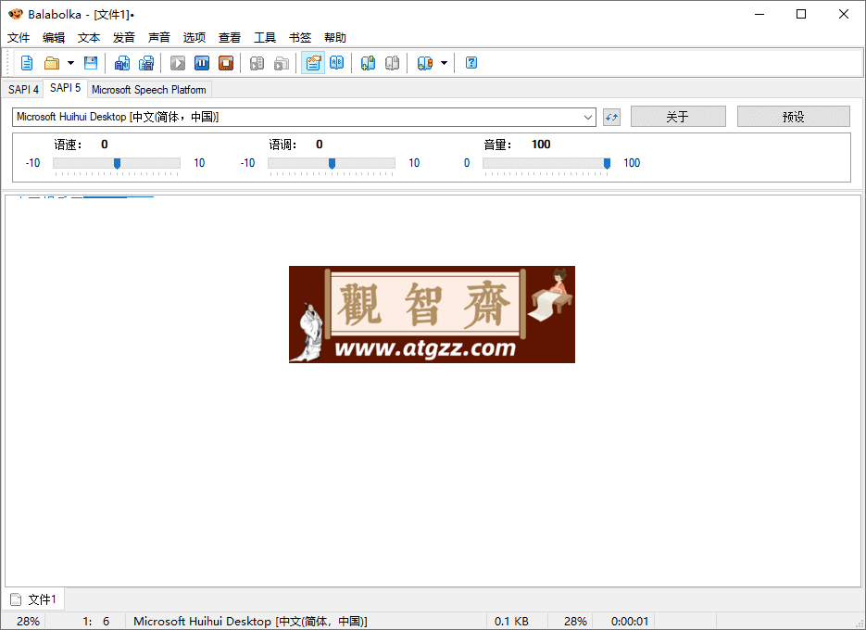
Task: Open a file with the folder icon
Action: [x=52, y=63]
